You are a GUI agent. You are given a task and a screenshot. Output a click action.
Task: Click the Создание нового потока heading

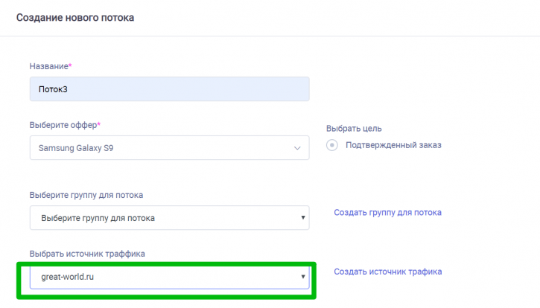(x=75, y=18)
